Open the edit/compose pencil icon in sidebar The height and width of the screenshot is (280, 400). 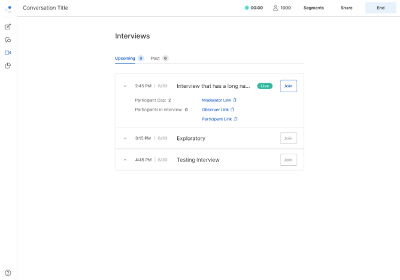point(8,27)
